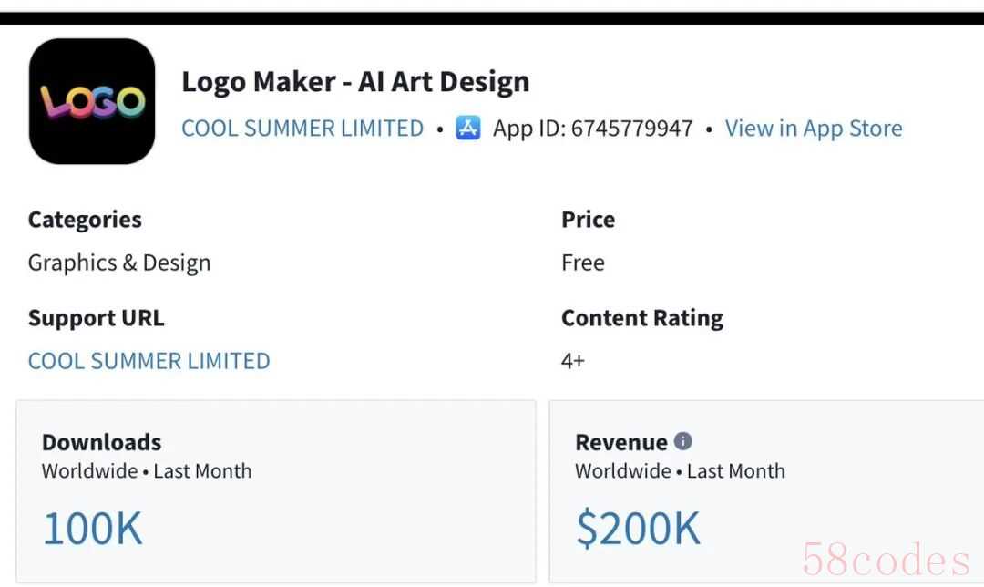Click the 4+ content rating value
Screen dimensions: 984x587
[573, 361]
